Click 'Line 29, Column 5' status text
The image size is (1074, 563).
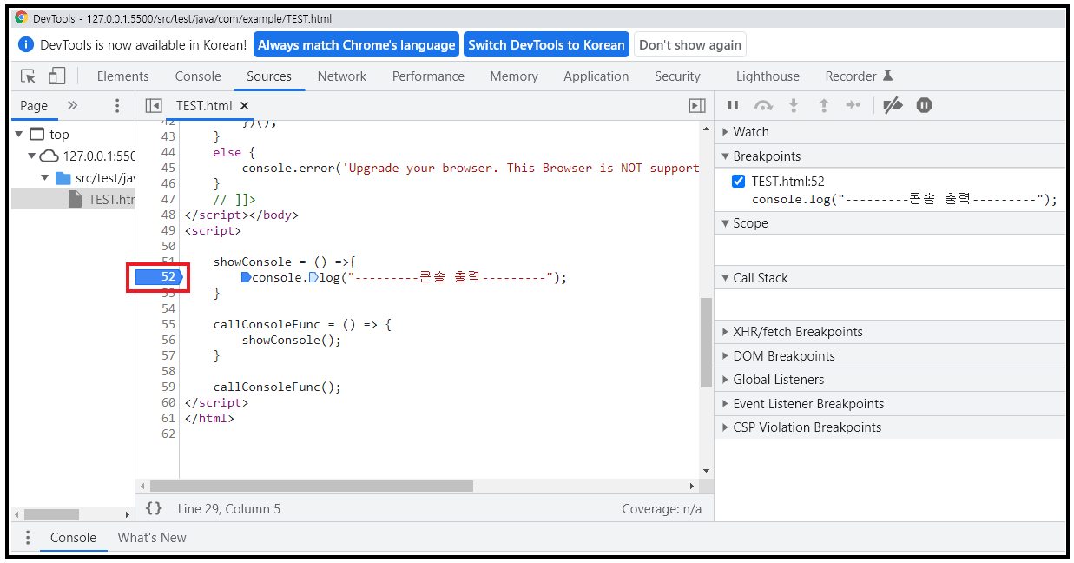pos(229,509)
